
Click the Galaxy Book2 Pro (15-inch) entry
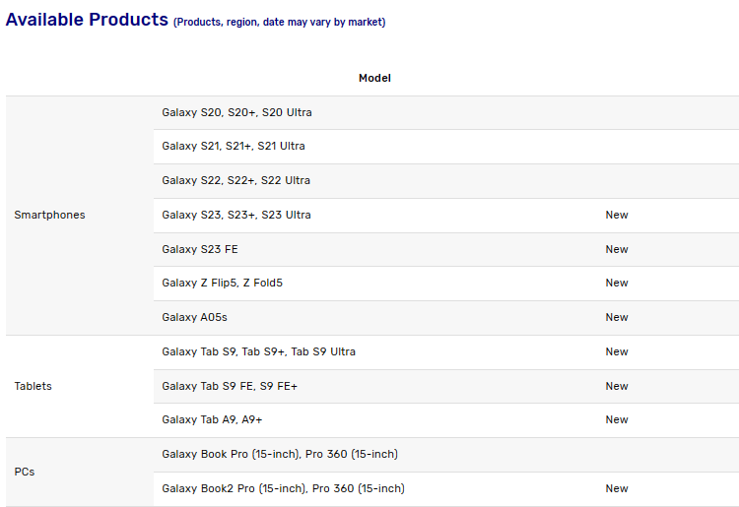point(283,488)
